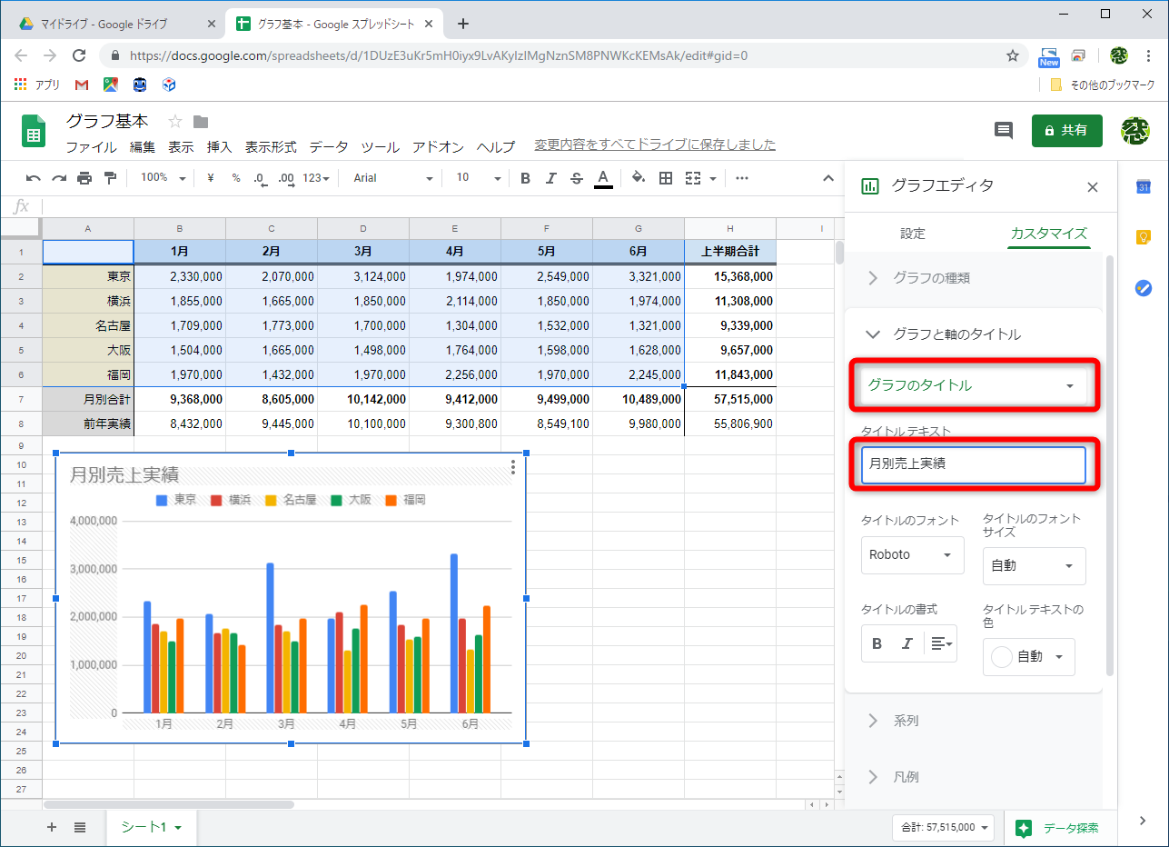Toggle bold in the spreadsheet toolbar
Screen dimensions: 1169x847
pos(525,178)
